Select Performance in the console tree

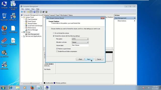point(32,28)
